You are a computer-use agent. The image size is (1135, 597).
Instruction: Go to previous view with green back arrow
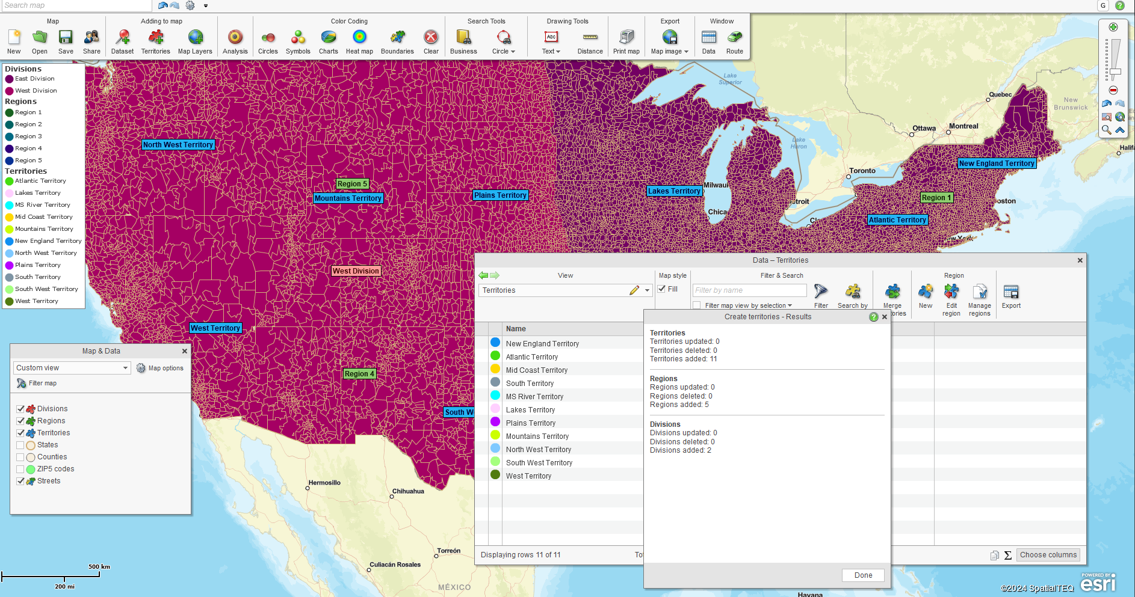(483, 275)
